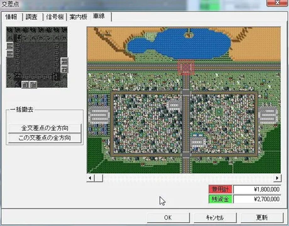This screenshot has width=289, height=226.
Task: Click the northbound up-arrow lane icon on east road
Action: 64,61
